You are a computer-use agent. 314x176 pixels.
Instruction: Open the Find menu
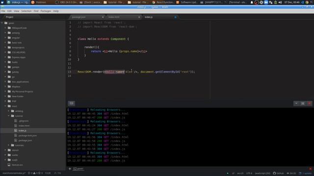36,11
